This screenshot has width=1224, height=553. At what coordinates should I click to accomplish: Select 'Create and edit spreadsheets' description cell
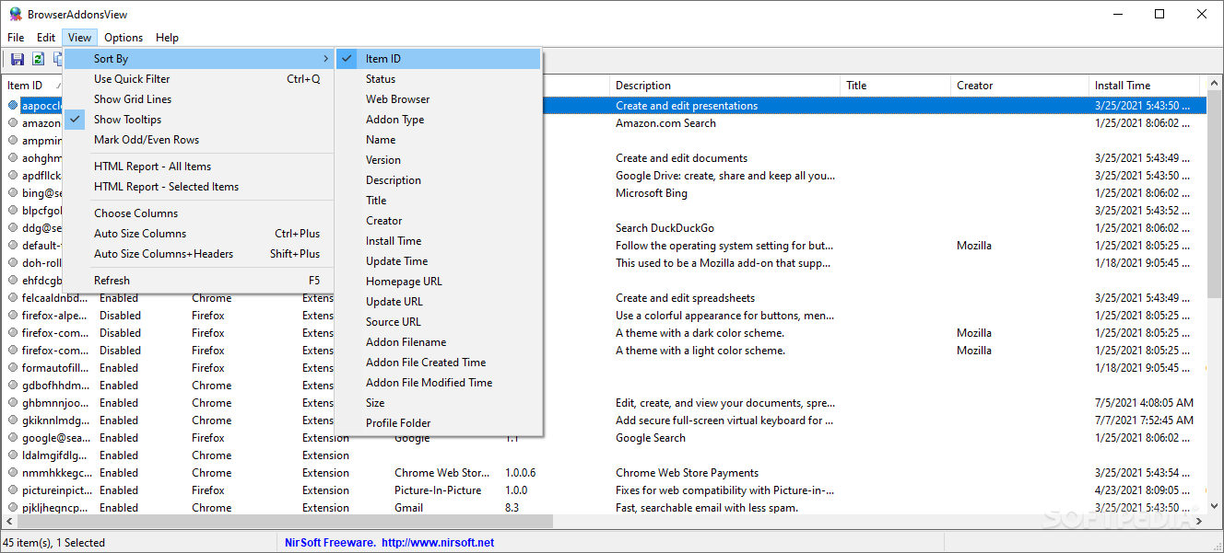(685, 298)
